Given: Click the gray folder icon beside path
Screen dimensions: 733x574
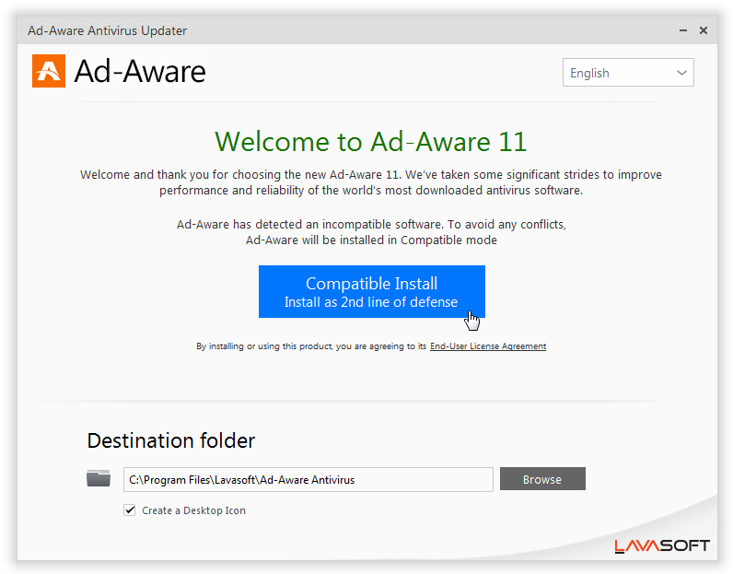Looking at the screenshot, I should tap(99, 478).
